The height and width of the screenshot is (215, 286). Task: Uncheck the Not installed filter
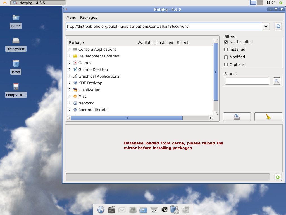click(x=226, y=42)
